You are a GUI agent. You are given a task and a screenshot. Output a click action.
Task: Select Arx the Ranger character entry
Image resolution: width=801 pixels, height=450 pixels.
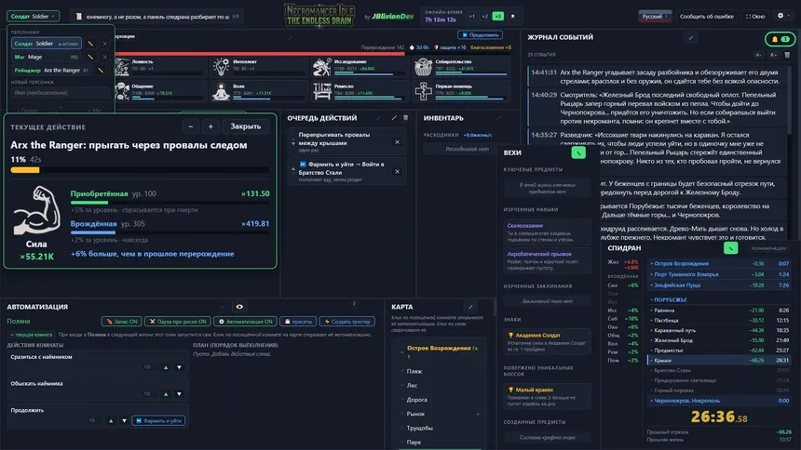click(50, 71)
